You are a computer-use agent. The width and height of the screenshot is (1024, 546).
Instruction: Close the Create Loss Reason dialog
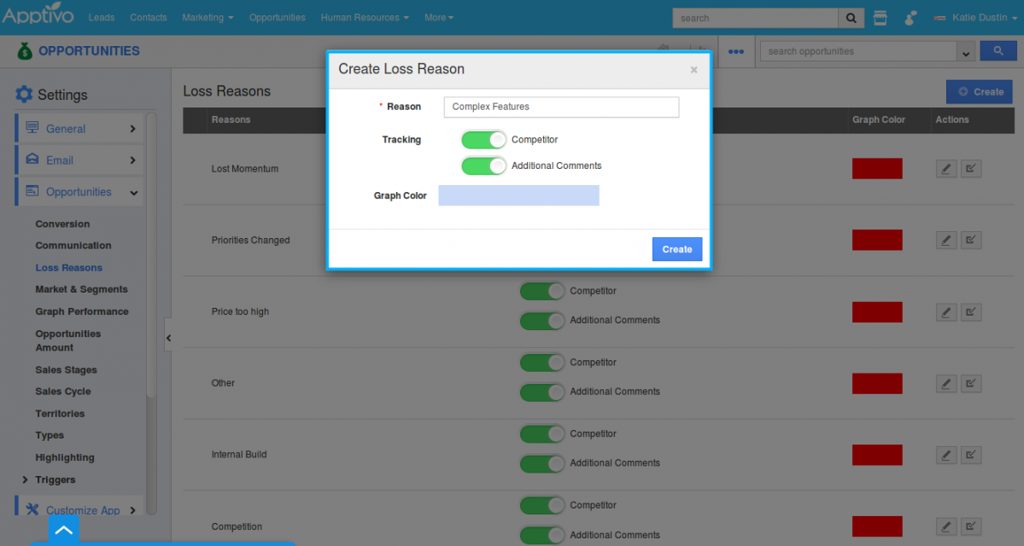click(x=693, y=70)
